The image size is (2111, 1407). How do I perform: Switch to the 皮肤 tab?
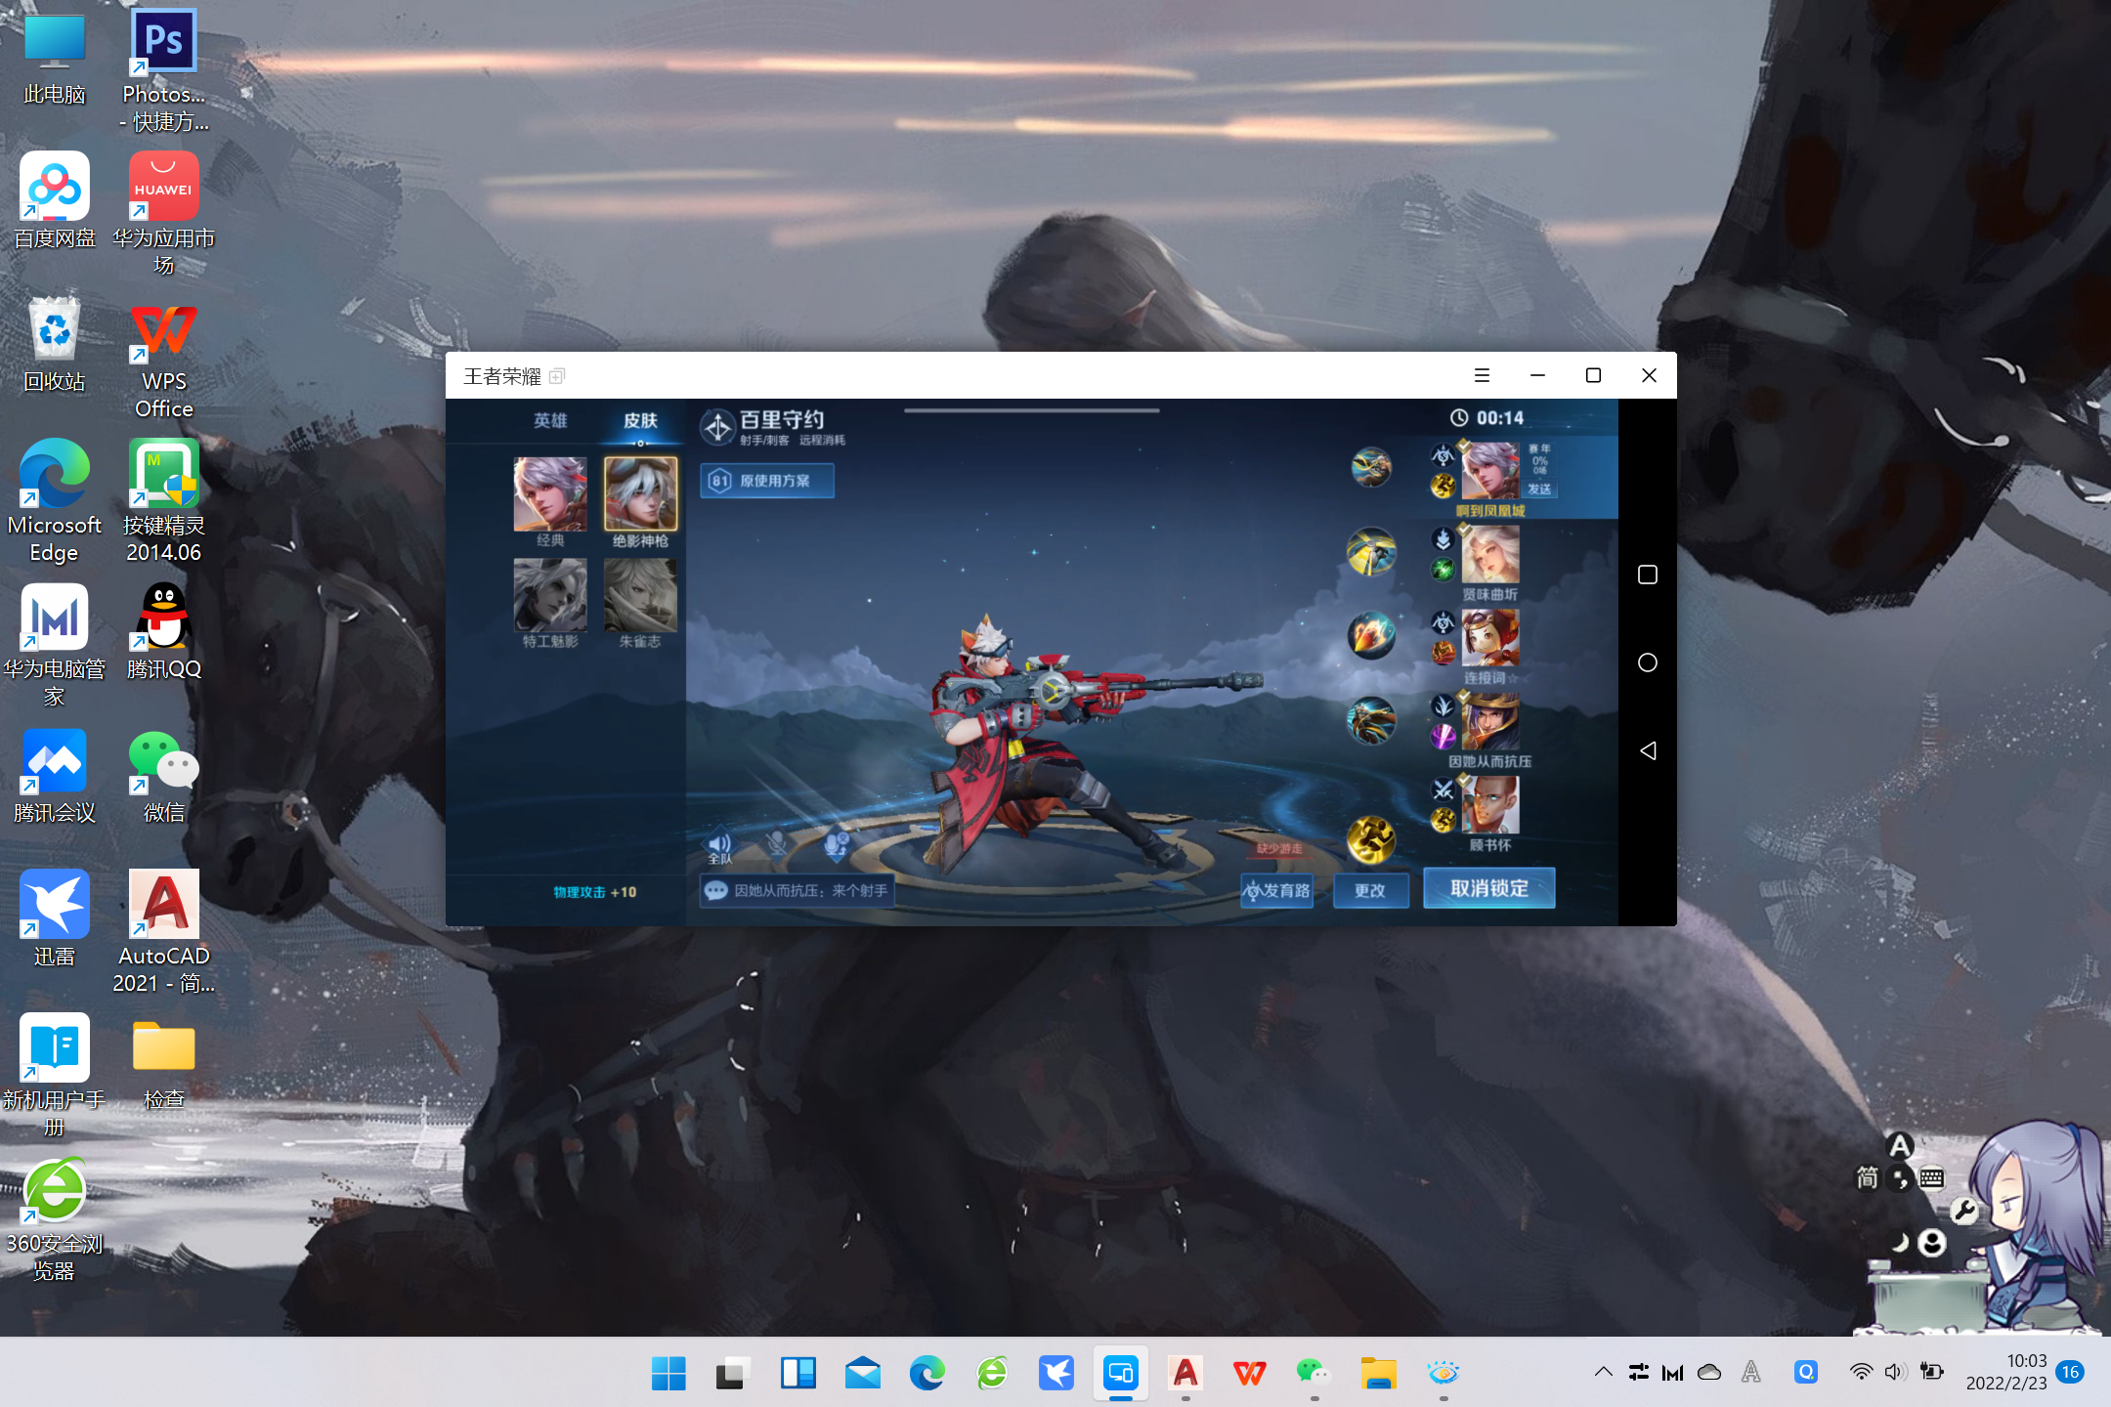[x=640, y=420]
